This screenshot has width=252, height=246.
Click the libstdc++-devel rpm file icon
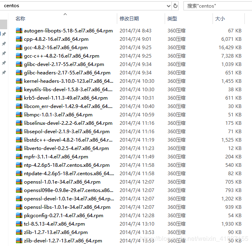coord(19,140)
